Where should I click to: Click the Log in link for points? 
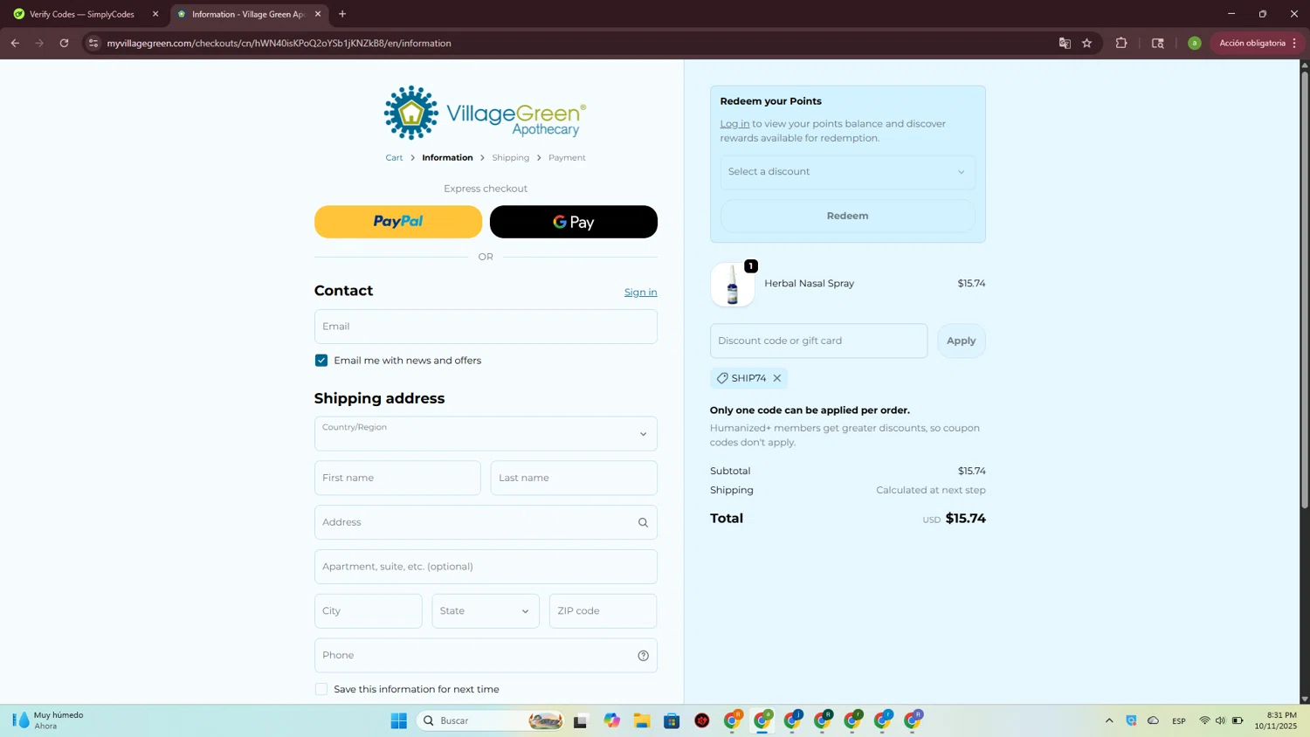(734, 124)
